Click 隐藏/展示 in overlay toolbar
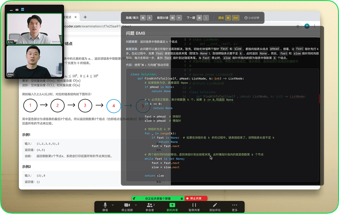 (x=132, y=18)
